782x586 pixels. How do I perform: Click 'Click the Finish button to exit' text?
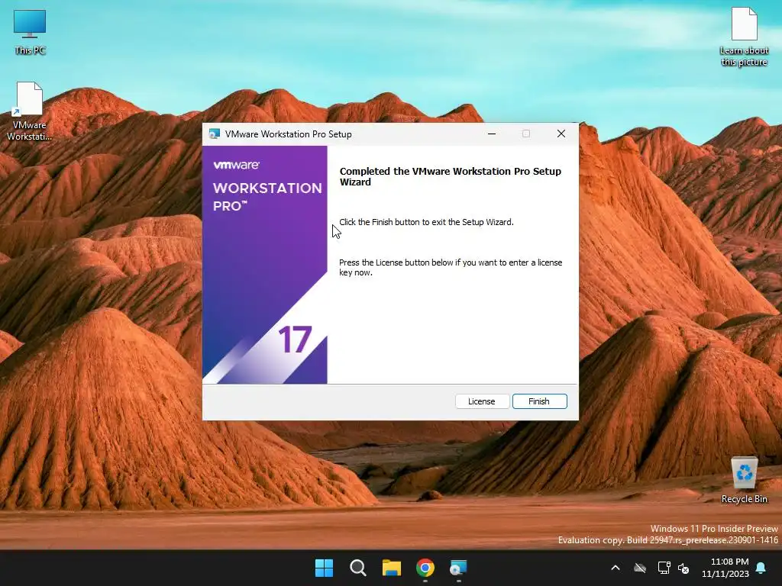tap(426, 222)
